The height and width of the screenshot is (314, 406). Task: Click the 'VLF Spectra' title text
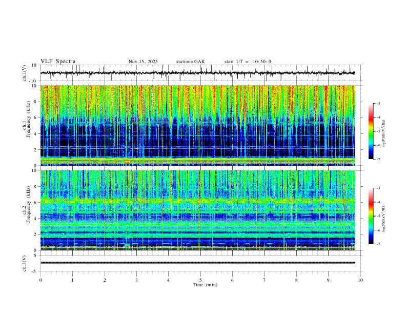[58, 62]
